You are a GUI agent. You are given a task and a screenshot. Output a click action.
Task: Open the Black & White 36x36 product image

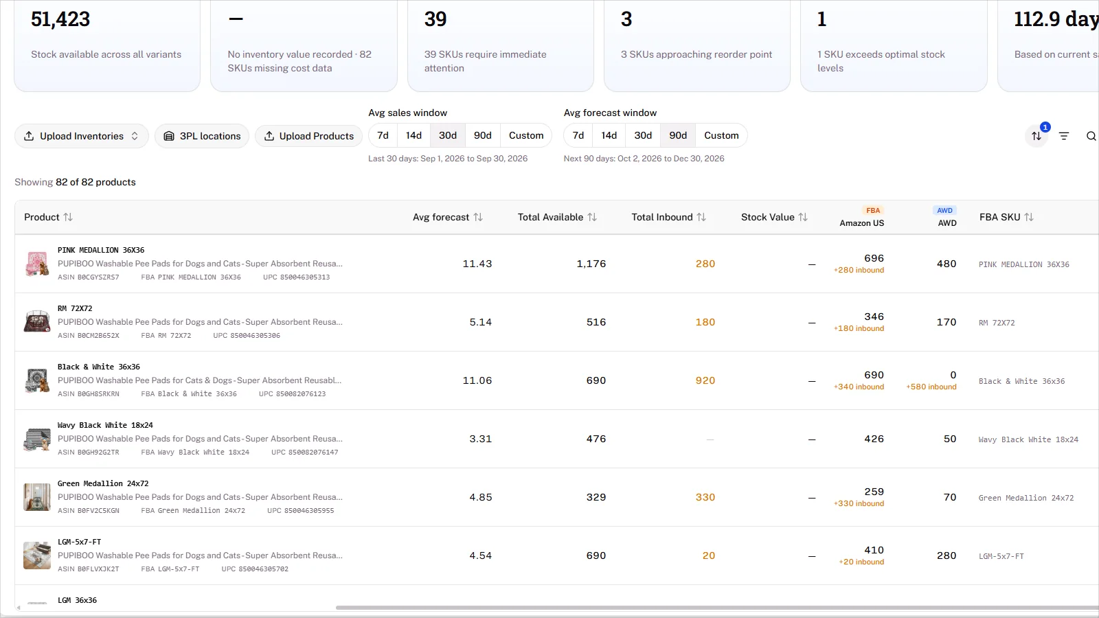point(37,380)
